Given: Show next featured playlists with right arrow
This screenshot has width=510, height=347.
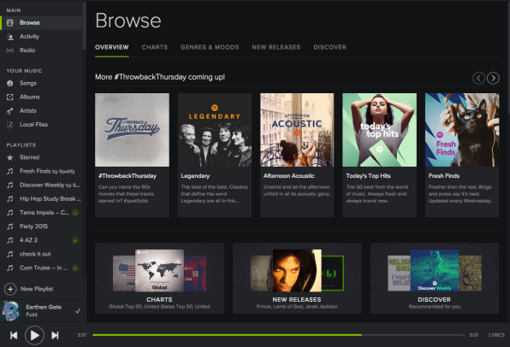Looking at the screenshot, I should 493,78.
